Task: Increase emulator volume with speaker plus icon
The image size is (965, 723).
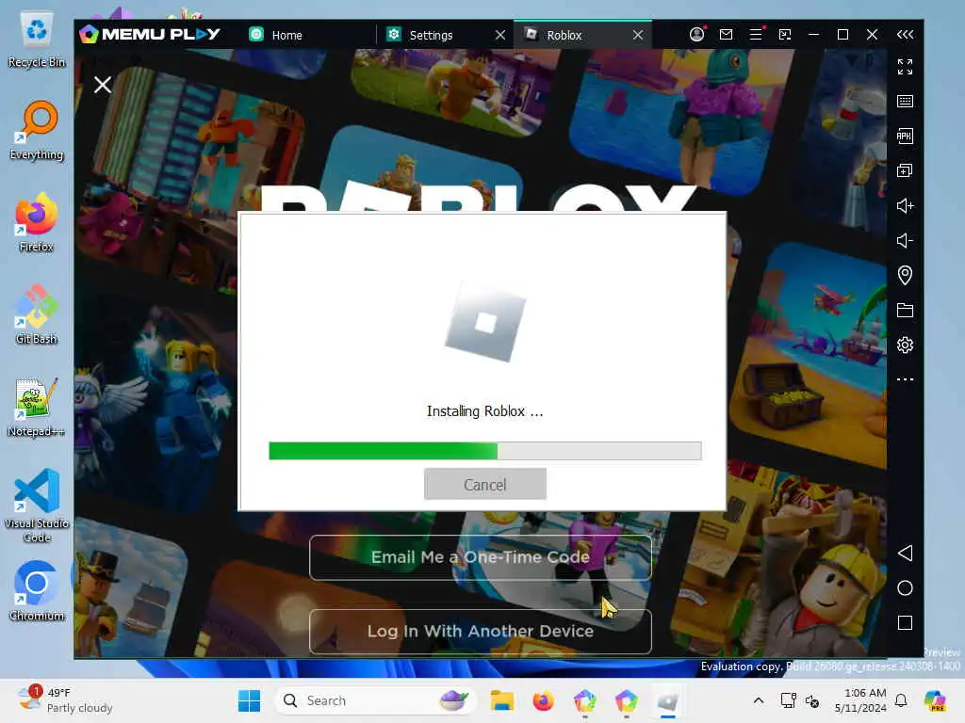Action: click(x=905, y=205)
